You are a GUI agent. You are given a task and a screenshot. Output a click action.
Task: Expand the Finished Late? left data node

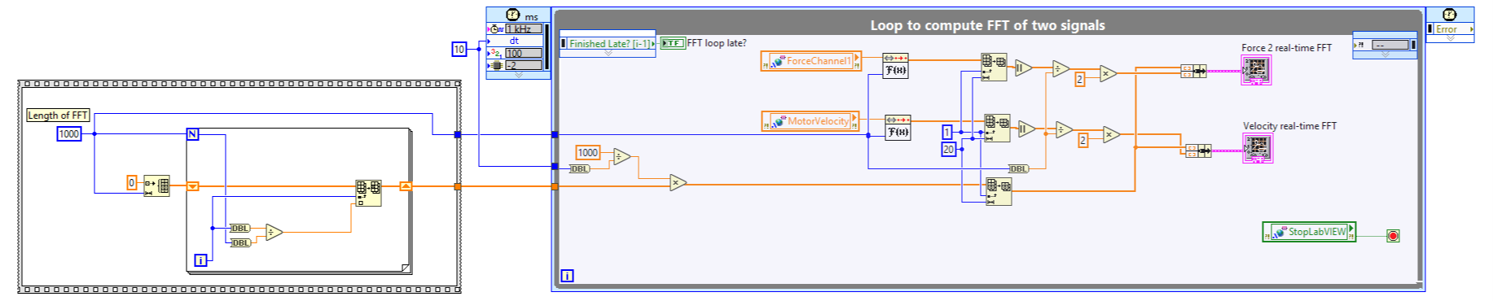tap(608, 53)
